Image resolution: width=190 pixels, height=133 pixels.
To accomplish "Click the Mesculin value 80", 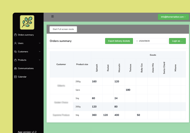I will tap(116, 107).
